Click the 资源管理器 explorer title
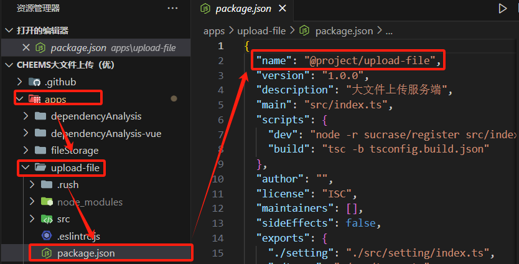 point(39,8)
